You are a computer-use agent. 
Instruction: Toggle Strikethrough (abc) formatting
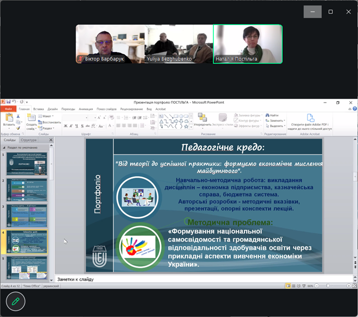[x=87, y=126]
